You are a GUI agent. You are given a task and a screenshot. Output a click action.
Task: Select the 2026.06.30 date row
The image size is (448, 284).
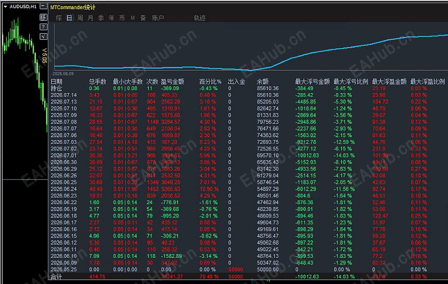pos(64,162)
